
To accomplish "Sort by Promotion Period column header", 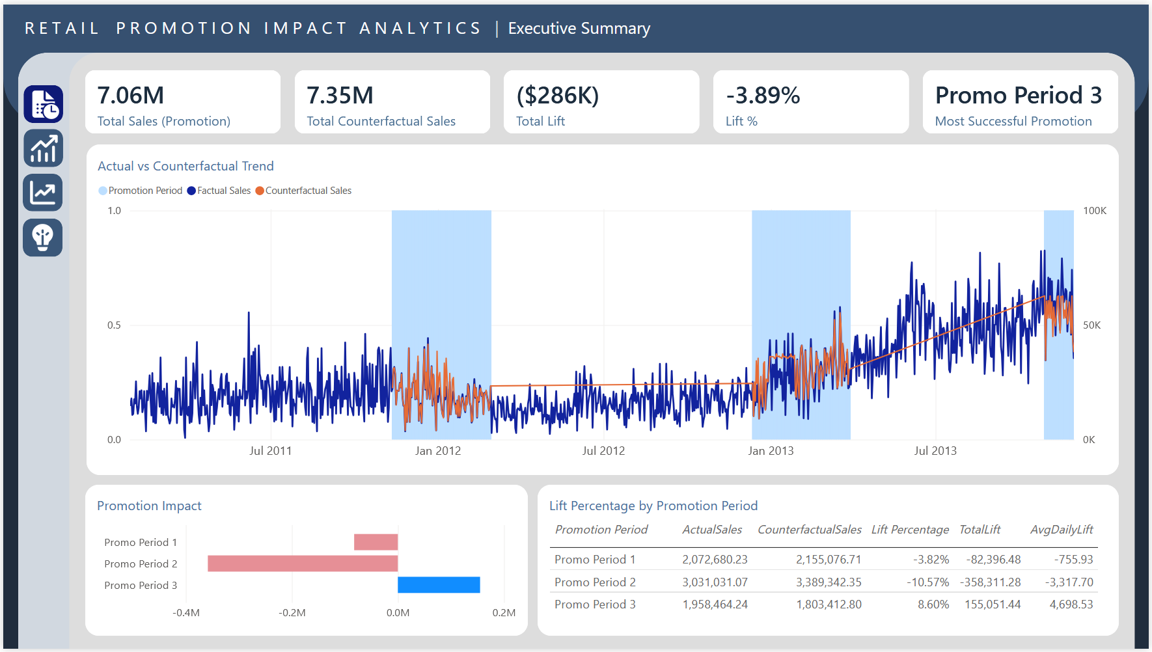I will (601, 530).
